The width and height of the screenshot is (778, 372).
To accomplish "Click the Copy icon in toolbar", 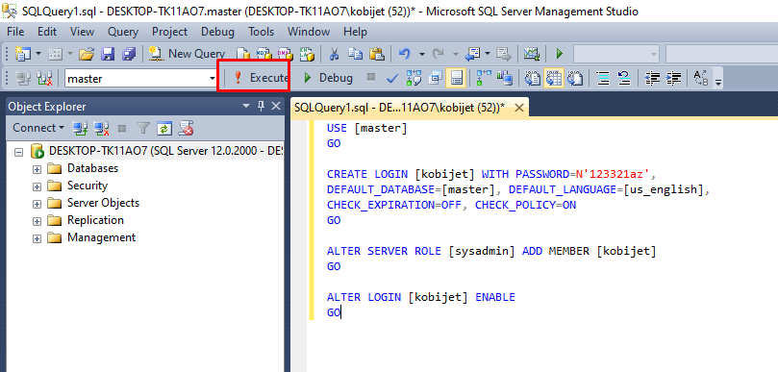I will [x=355, y=54].
